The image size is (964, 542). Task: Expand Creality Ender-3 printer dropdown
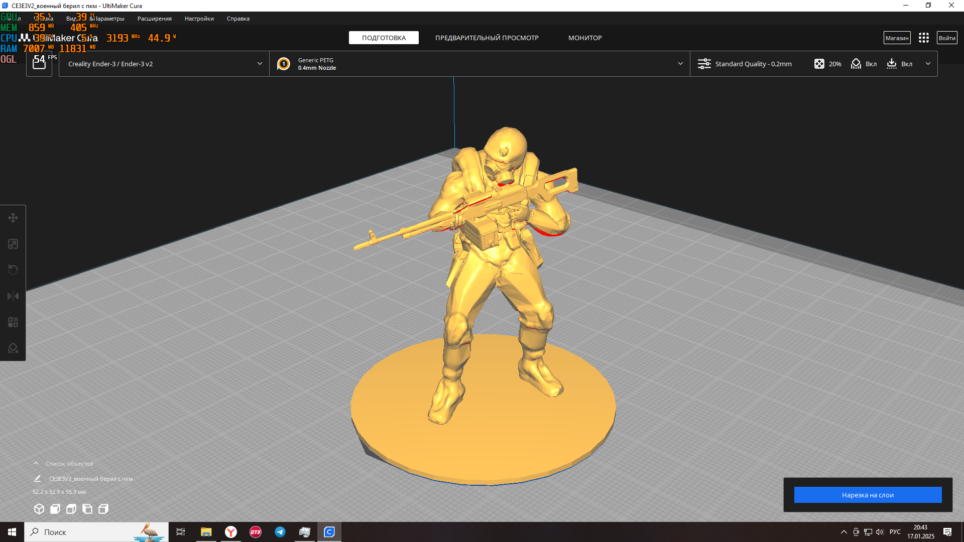tap(164, 64)
